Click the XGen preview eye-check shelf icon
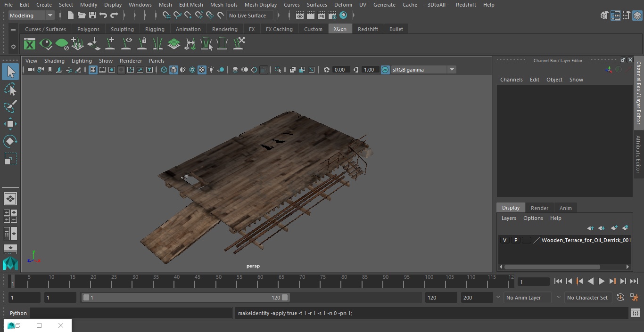Screen dimensions: 644x332 (46, 44)
